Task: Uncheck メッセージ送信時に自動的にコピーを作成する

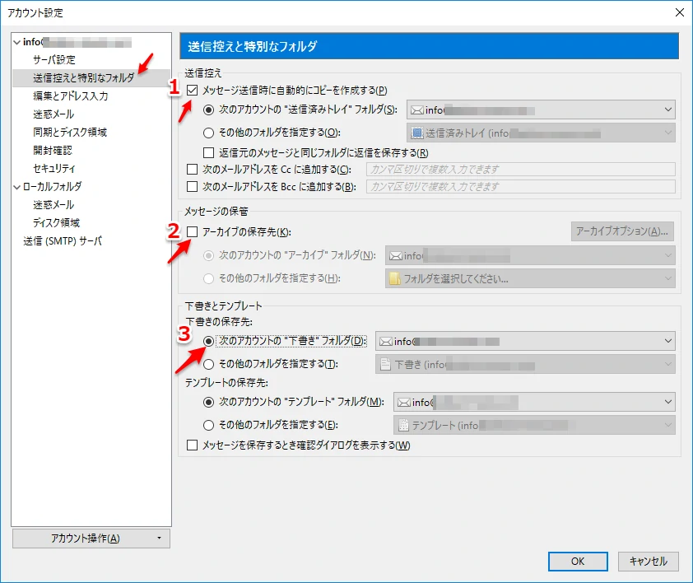Action: (193, 90)
